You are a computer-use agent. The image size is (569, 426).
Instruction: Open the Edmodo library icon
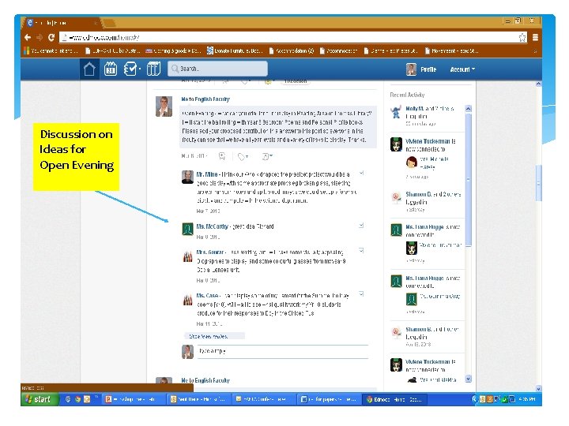click(153, 69)
